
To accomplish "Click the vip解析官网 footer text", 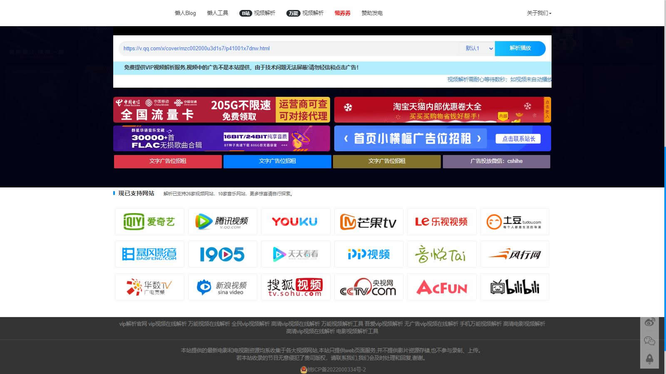I will pos(133,324).
